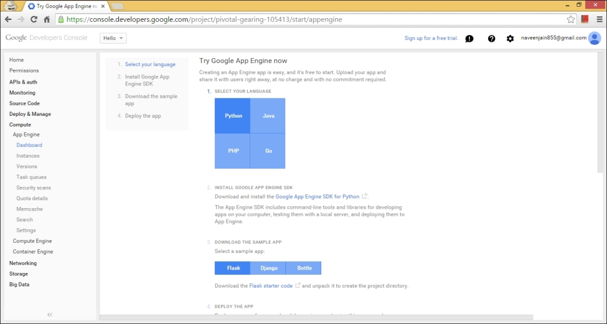Open Quota details page
The image size is (607, 324).
click(32, 198)
